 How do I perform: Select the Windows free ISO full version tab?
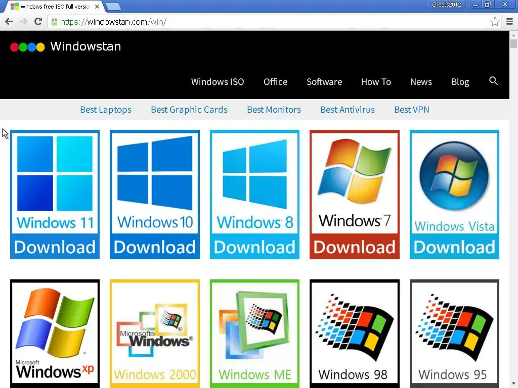coord(55,6)
